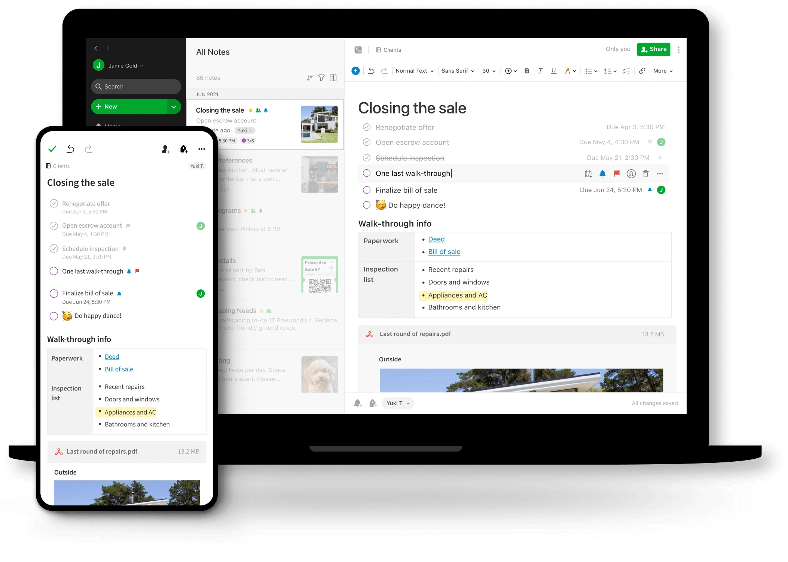Click the insert link icon
The width and height of the screenshot is (788, 562).
[x=642, y=70]
